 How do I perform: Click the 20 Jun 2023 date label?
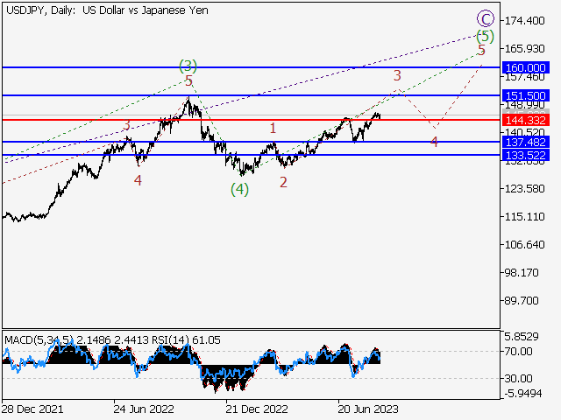point(368,409)
